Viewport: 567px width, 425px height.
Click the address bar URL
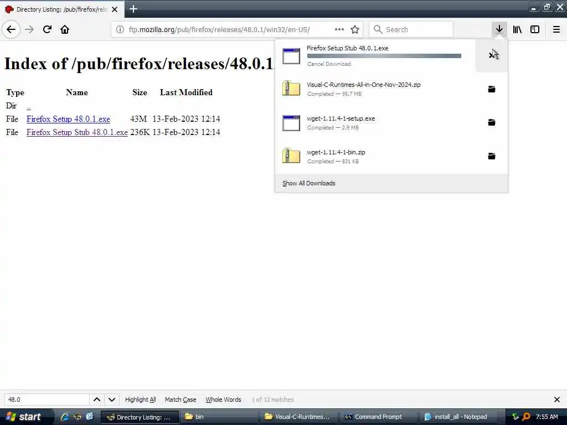point(219,29)
